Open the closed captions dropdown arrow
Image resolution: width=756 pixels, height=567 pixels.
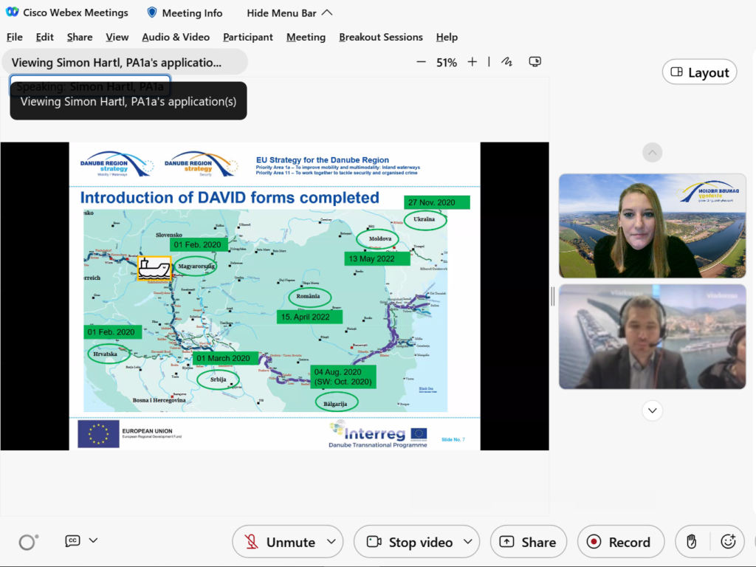pyautogui.click(x=93, y=540)
